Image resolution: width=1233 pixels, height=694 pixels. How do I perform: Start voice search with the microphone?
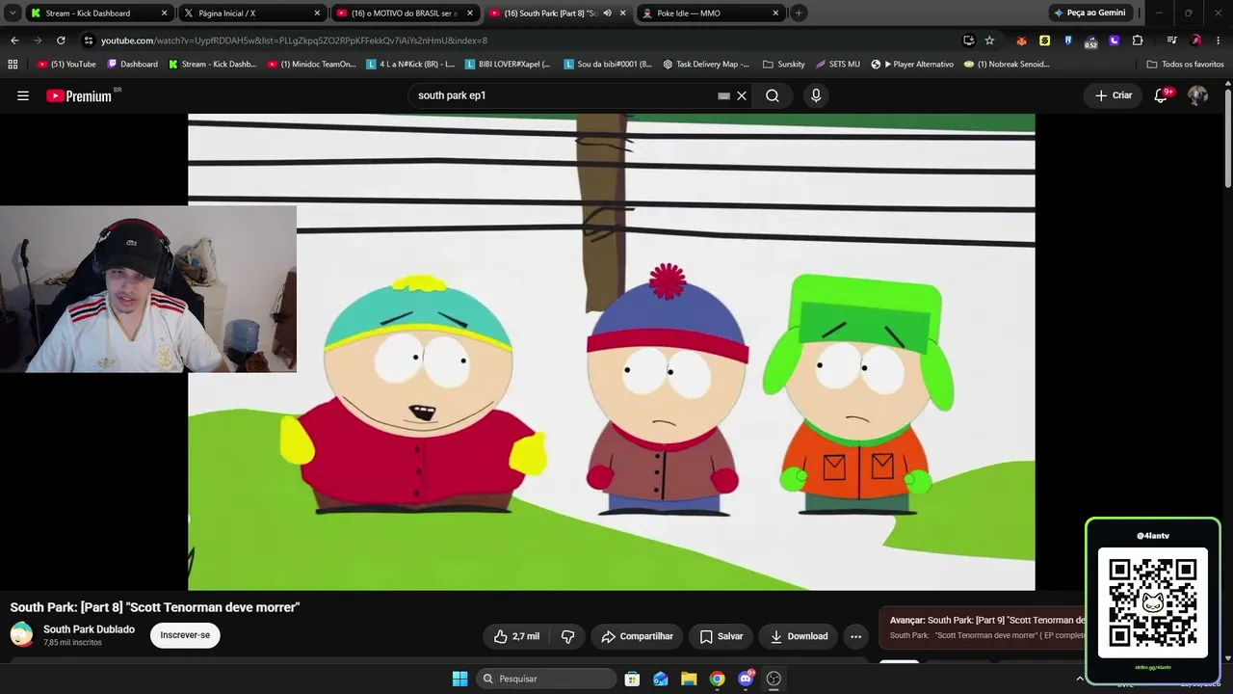click(816, 95)
